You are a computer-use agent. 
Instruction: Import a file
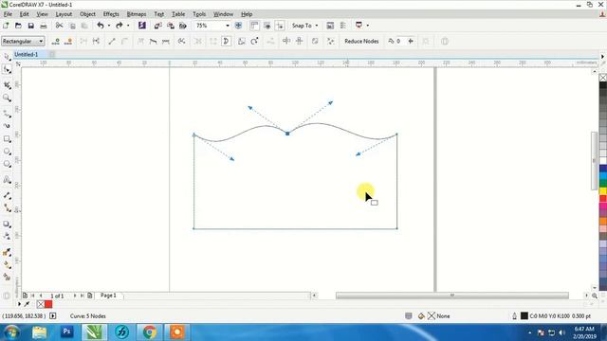pyautogui.click(x=158, y=26)
